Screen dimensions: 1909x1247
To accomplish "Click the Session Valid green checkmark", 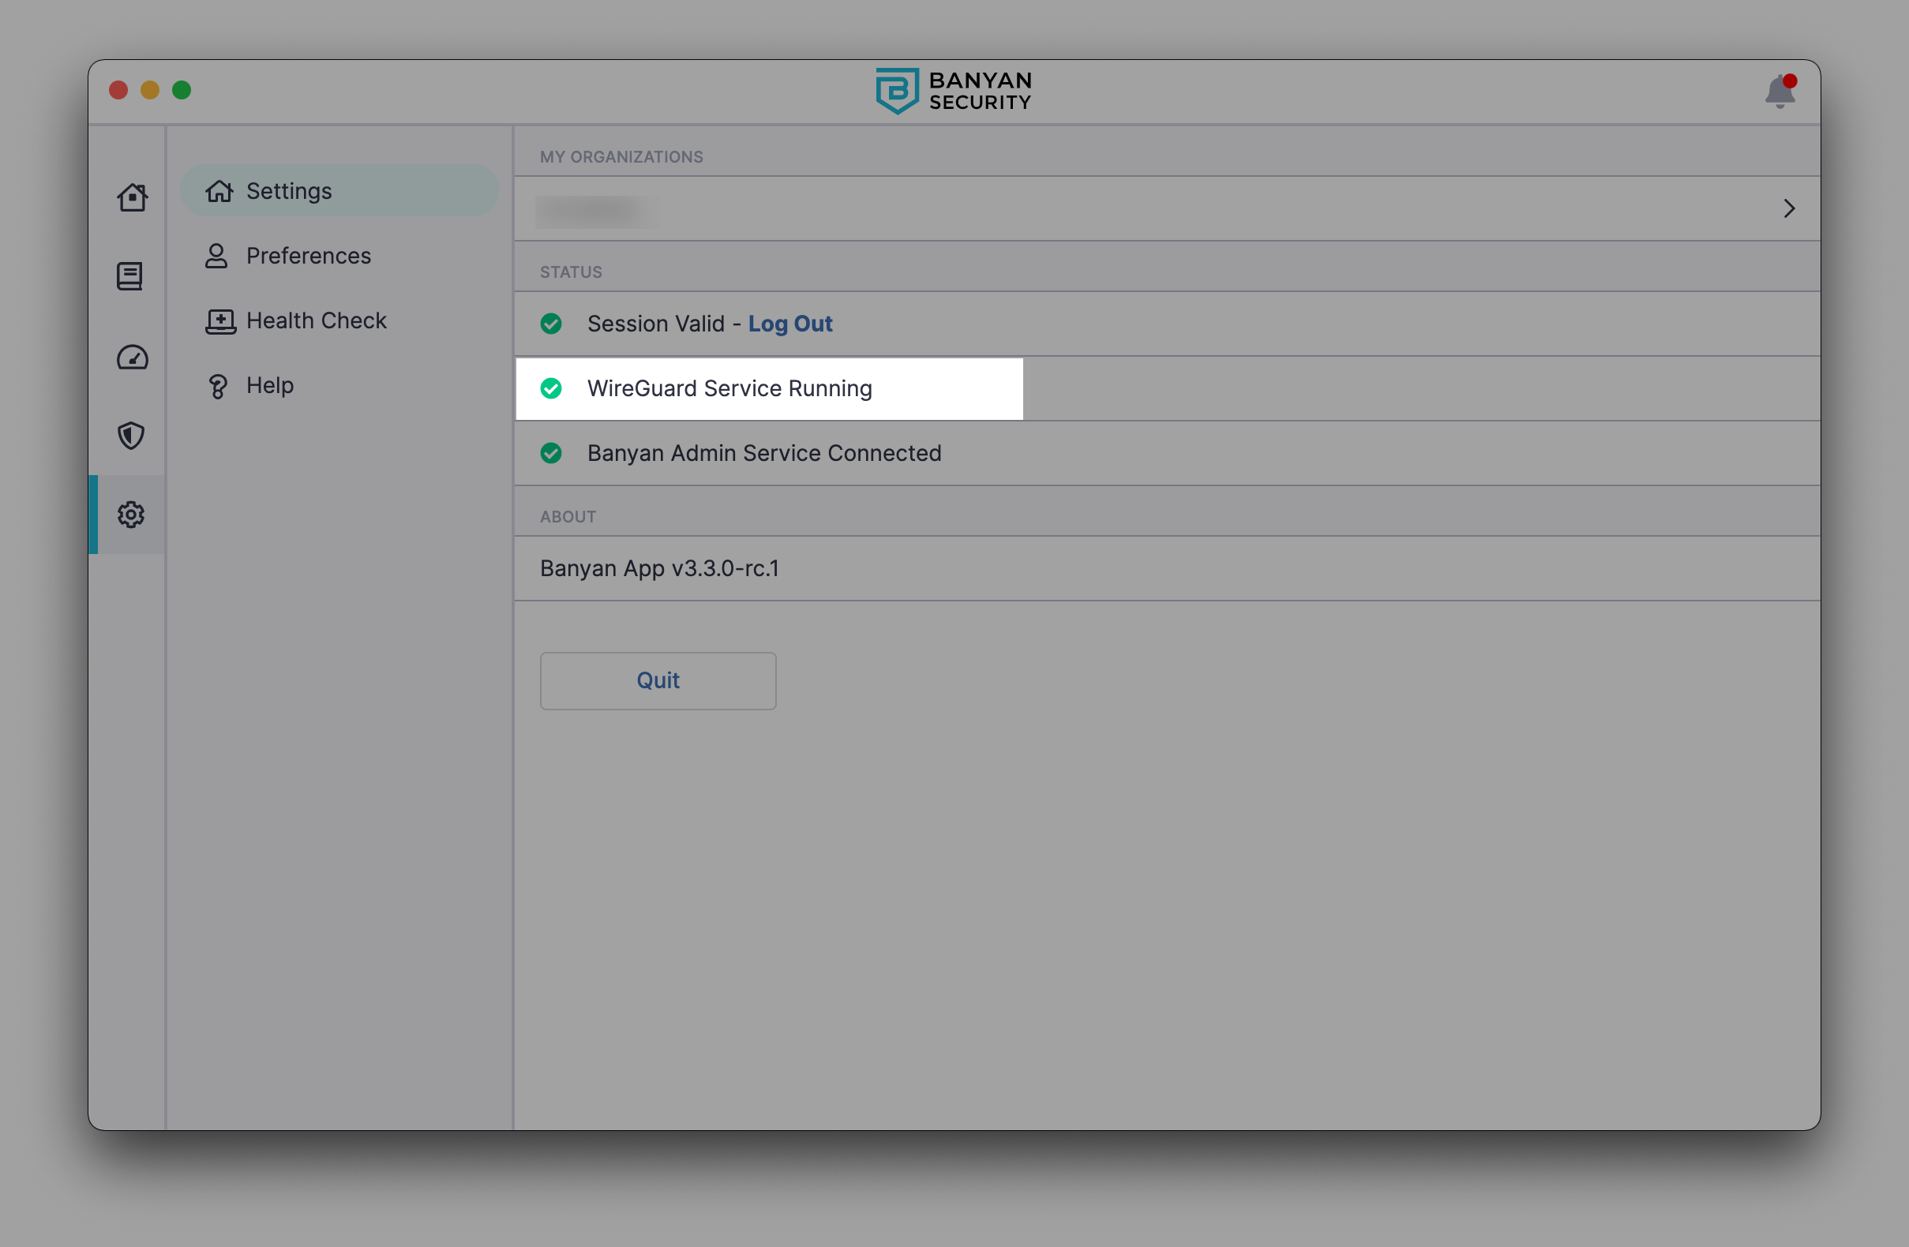I will point(551,324).
